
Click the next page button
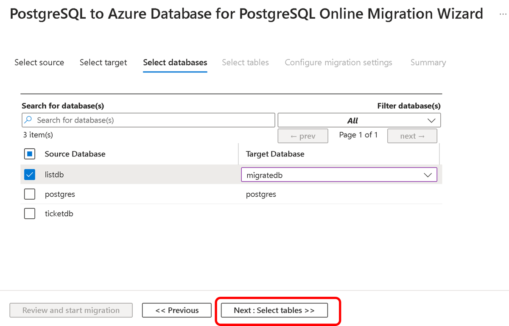(412, 136)
